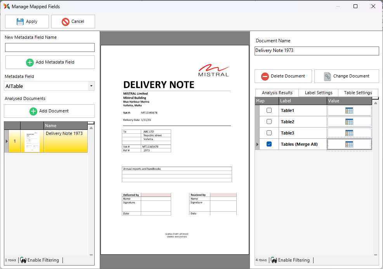Viewport: 383px width, 269px height.
Task: Uncheck the Tables (Merge All) checkbox
Action: (x=269, y=144)
